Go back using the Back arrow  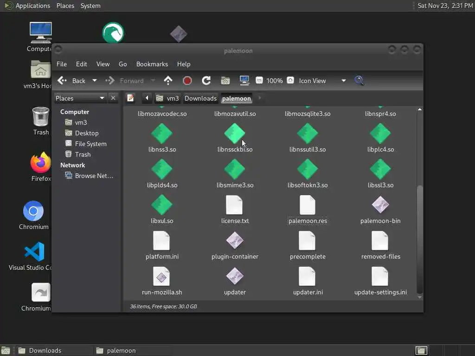[x=71, y=81]
